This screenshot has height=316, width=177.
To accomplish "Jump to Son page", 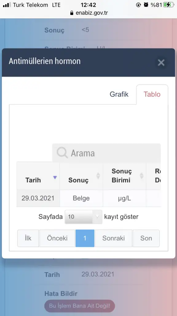I will 146,238.
